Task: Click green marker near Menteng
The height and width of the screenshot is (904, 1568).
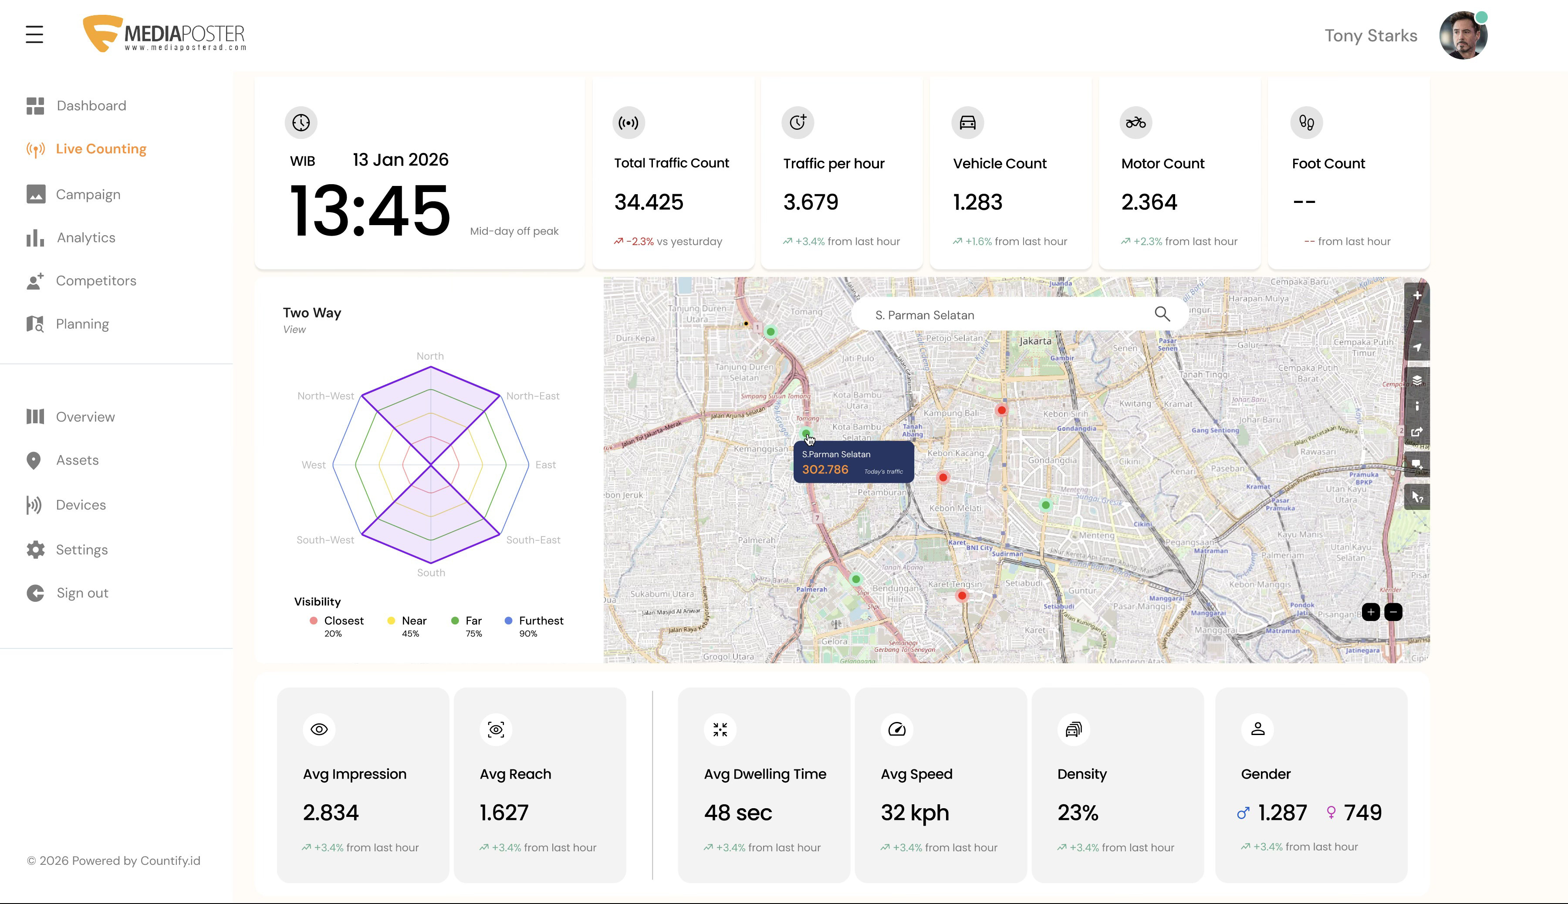Action: 1046,505
